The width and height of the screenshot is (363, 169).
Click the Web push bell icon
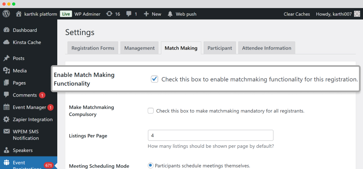point(170,14)
